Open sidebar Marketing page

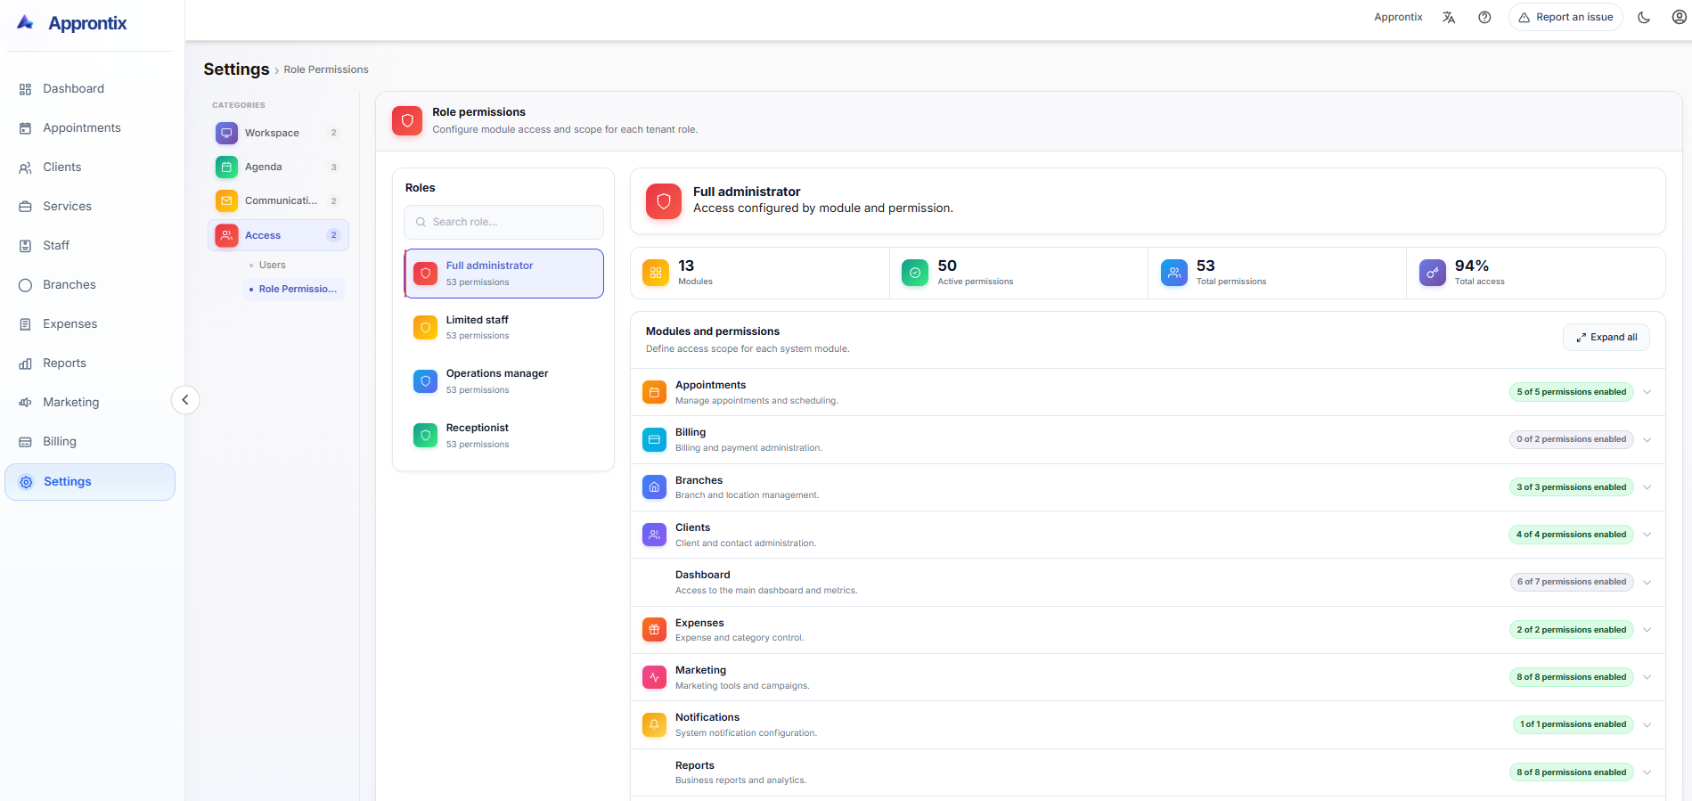click(x=90, y=402)
